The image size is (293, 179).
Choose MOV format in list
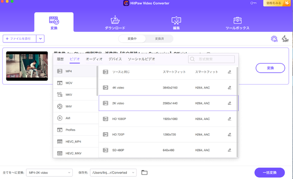point(76,83)
